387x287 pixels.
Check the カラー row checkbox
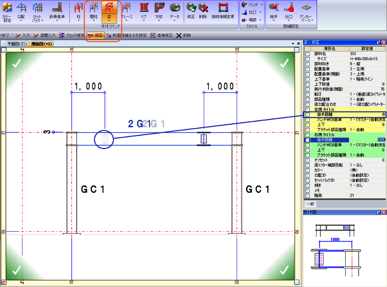pos(307,170)
